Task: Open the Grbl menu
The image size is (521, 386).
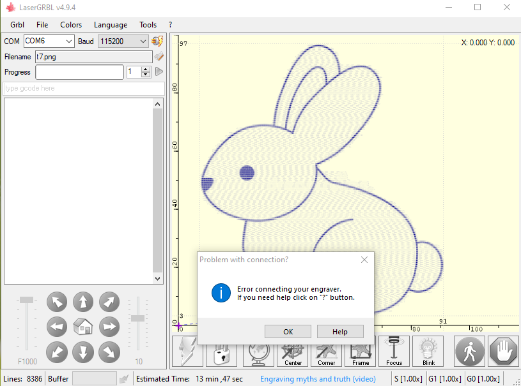Action: tap(17, 25)
